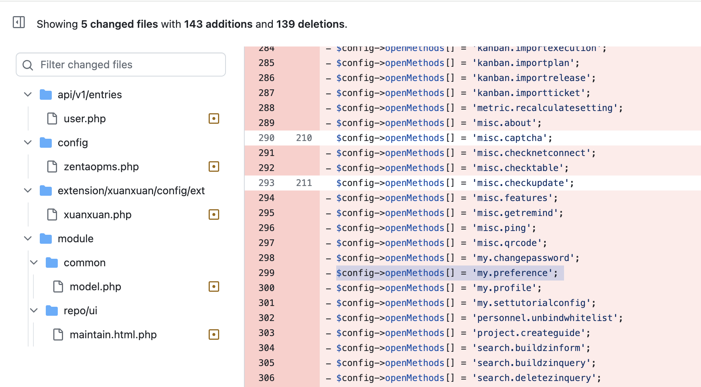The image size is (701, 387).
Task: Collapse the extension/xuanxuan/config/ext folder chevron
Action: (28, 190)
